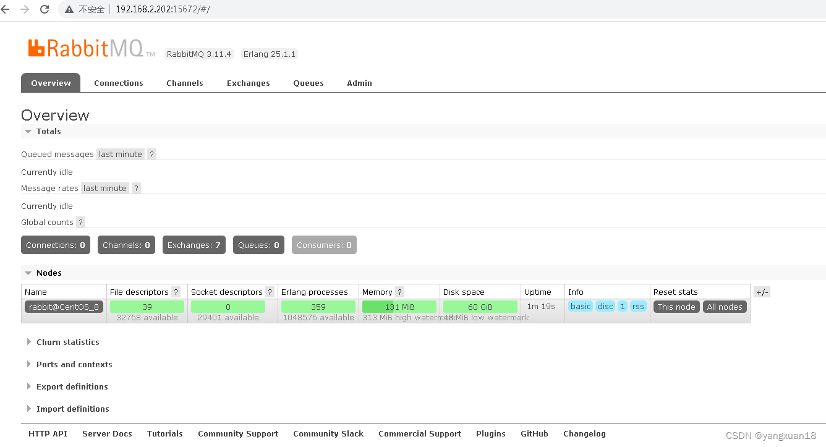Click the info tag labeled 1
826x447 pixels.
(x=622, y=307)
